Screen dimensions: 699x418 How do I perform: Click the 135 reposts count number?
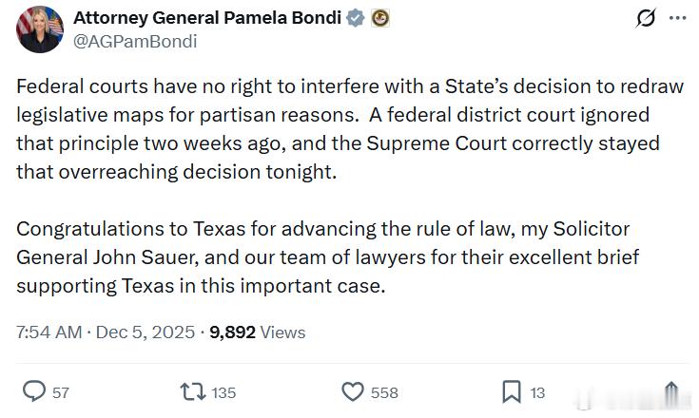(x=223, y=392)
